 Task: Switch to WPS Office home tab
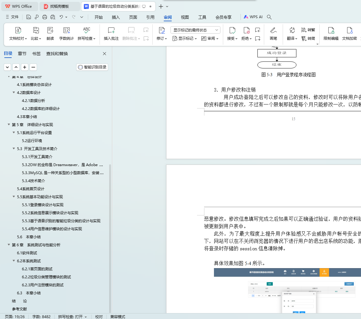(19, 6)
